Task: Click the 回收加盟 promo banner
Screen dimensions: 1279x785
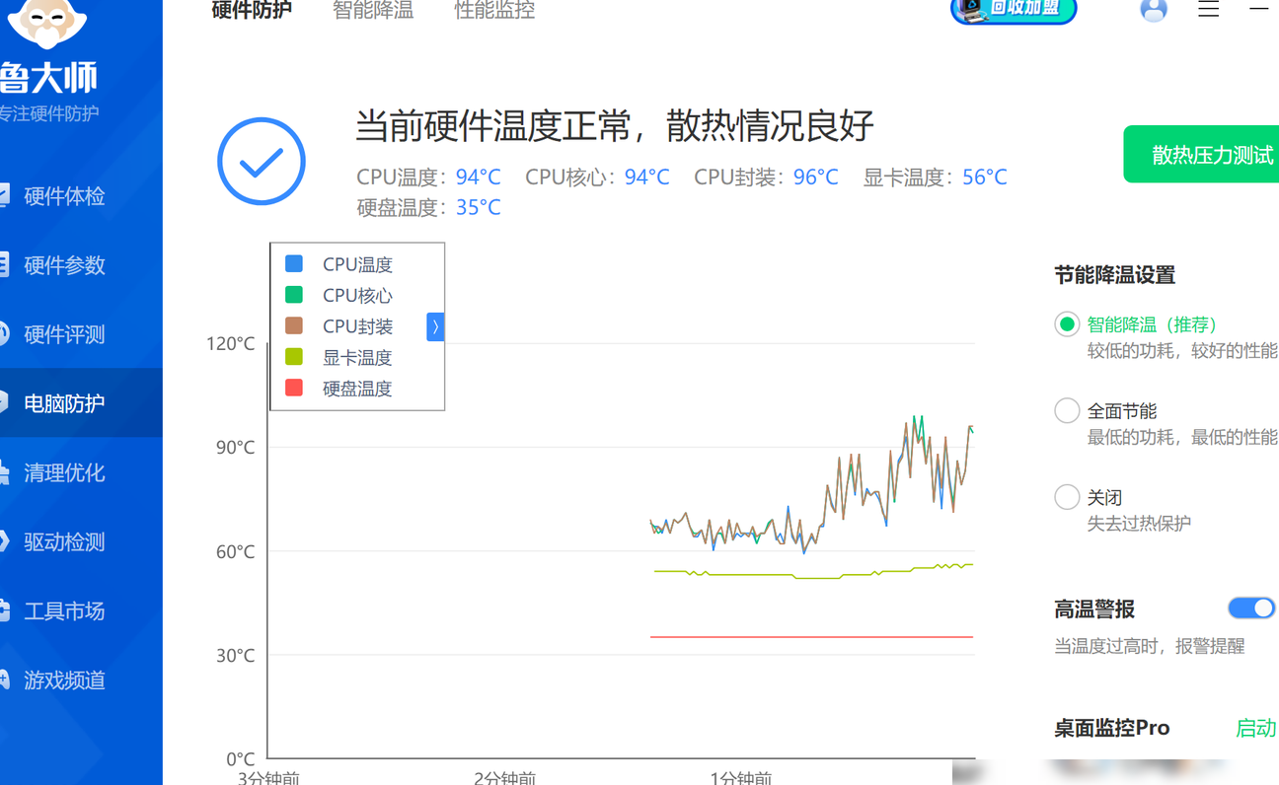Action: pyautogui.click(x=1014, y=10)
